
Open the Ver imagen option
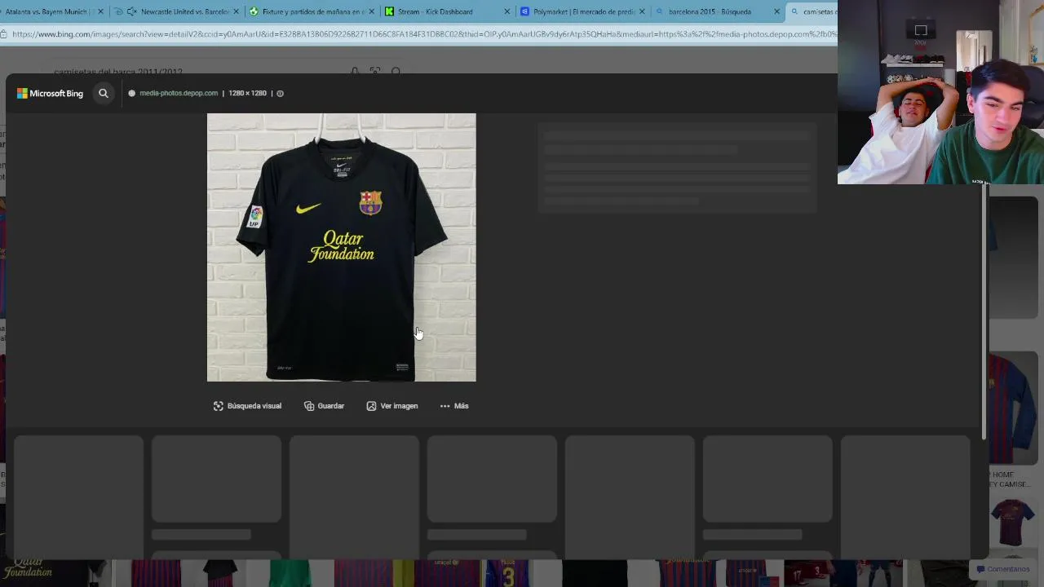(392, 406)
